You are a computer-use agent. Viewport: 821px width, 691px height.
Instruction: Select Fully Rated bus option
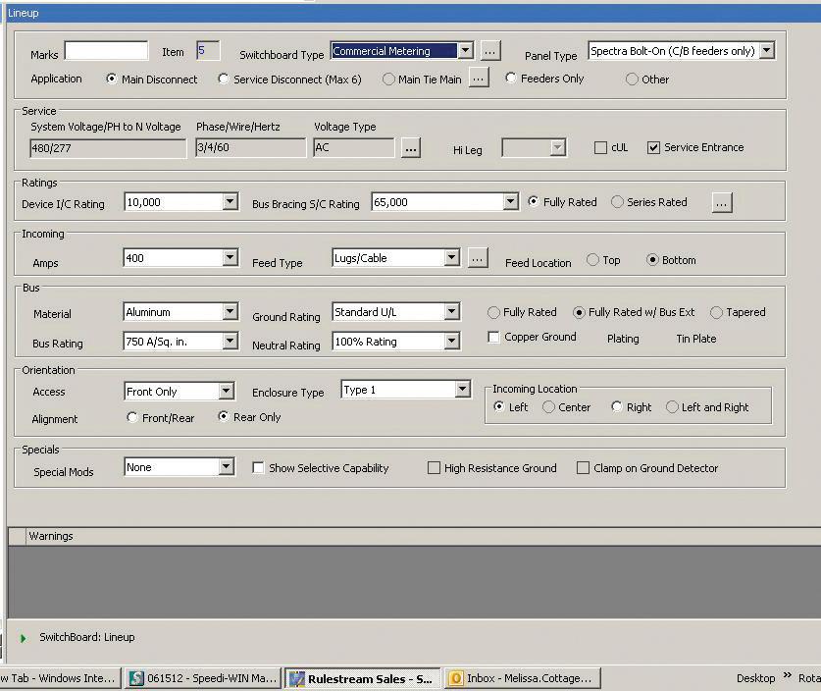tap(493, 313)
